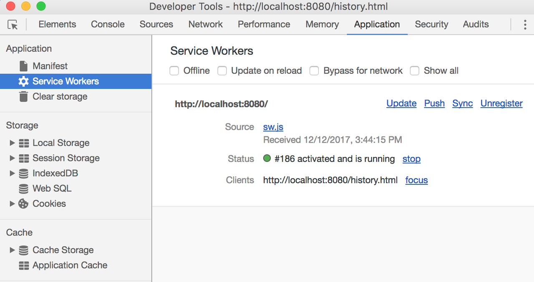Check the Bypass for network option

tap(314, 71)
